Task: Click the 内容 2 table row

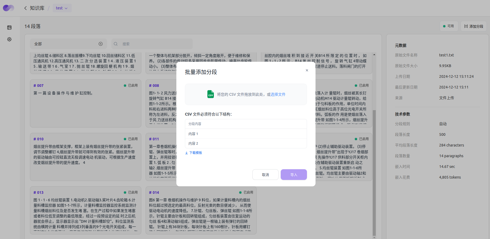Action: coord(246,143)
